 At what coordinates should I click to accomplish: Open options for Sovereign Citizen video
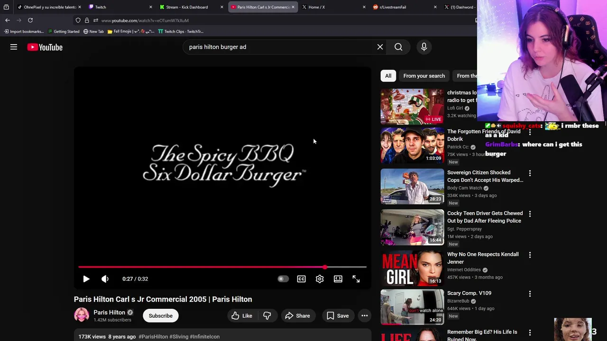[x=530, y=173]
